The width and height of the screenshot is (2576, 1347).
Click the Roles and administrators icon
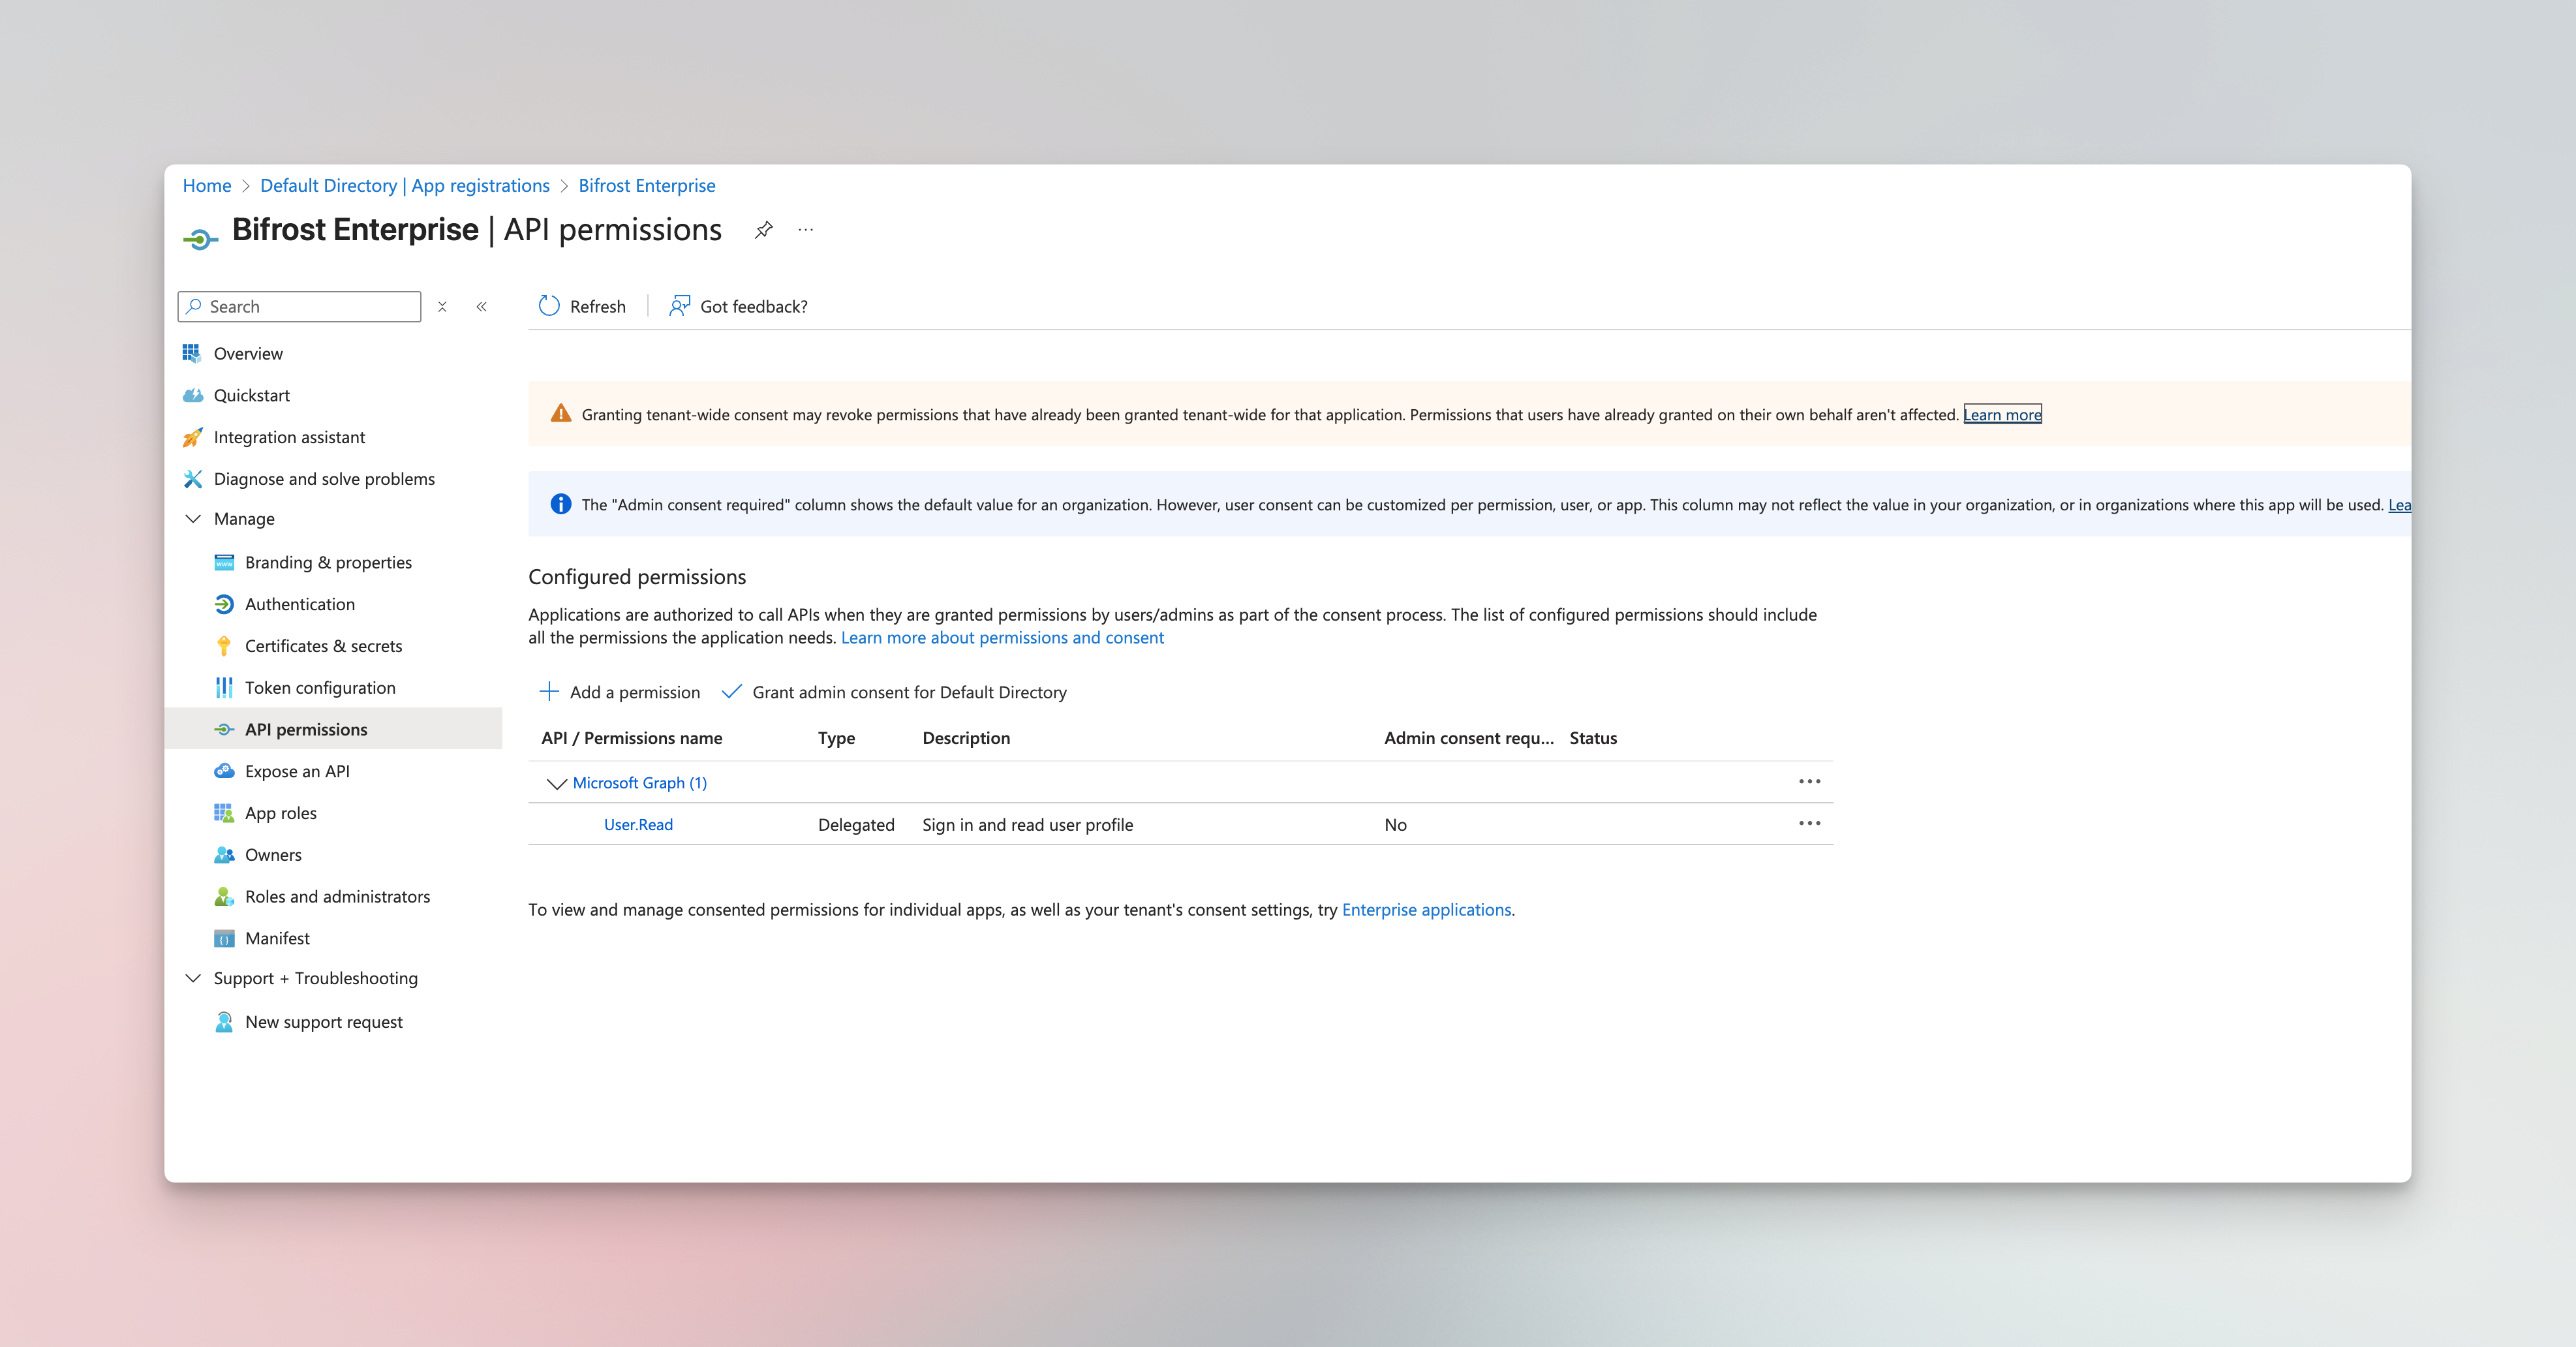pos(224,897)
